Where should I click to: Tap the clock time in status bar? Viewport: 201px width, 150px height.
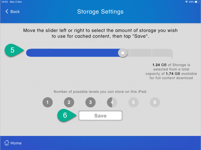(x=4, y=2)
